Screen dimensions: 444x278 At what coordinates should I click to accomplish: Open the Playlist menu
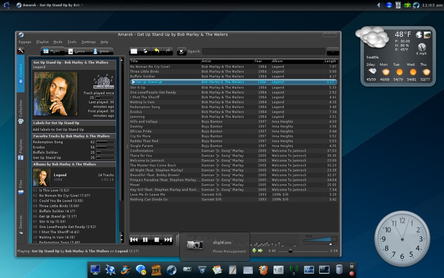pos(42,42)
